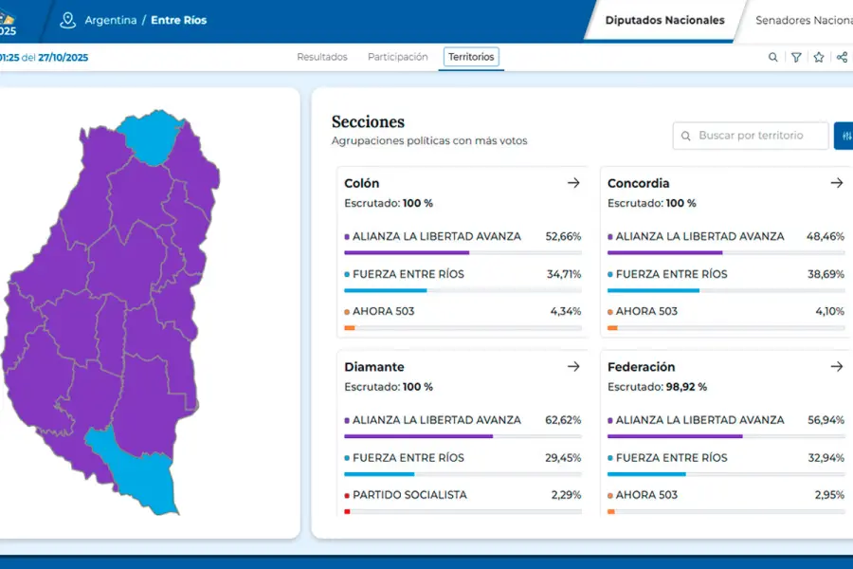Expand Federación section with arrow
Viewport: 853px width, 569px height.
[x=836, y=367]
